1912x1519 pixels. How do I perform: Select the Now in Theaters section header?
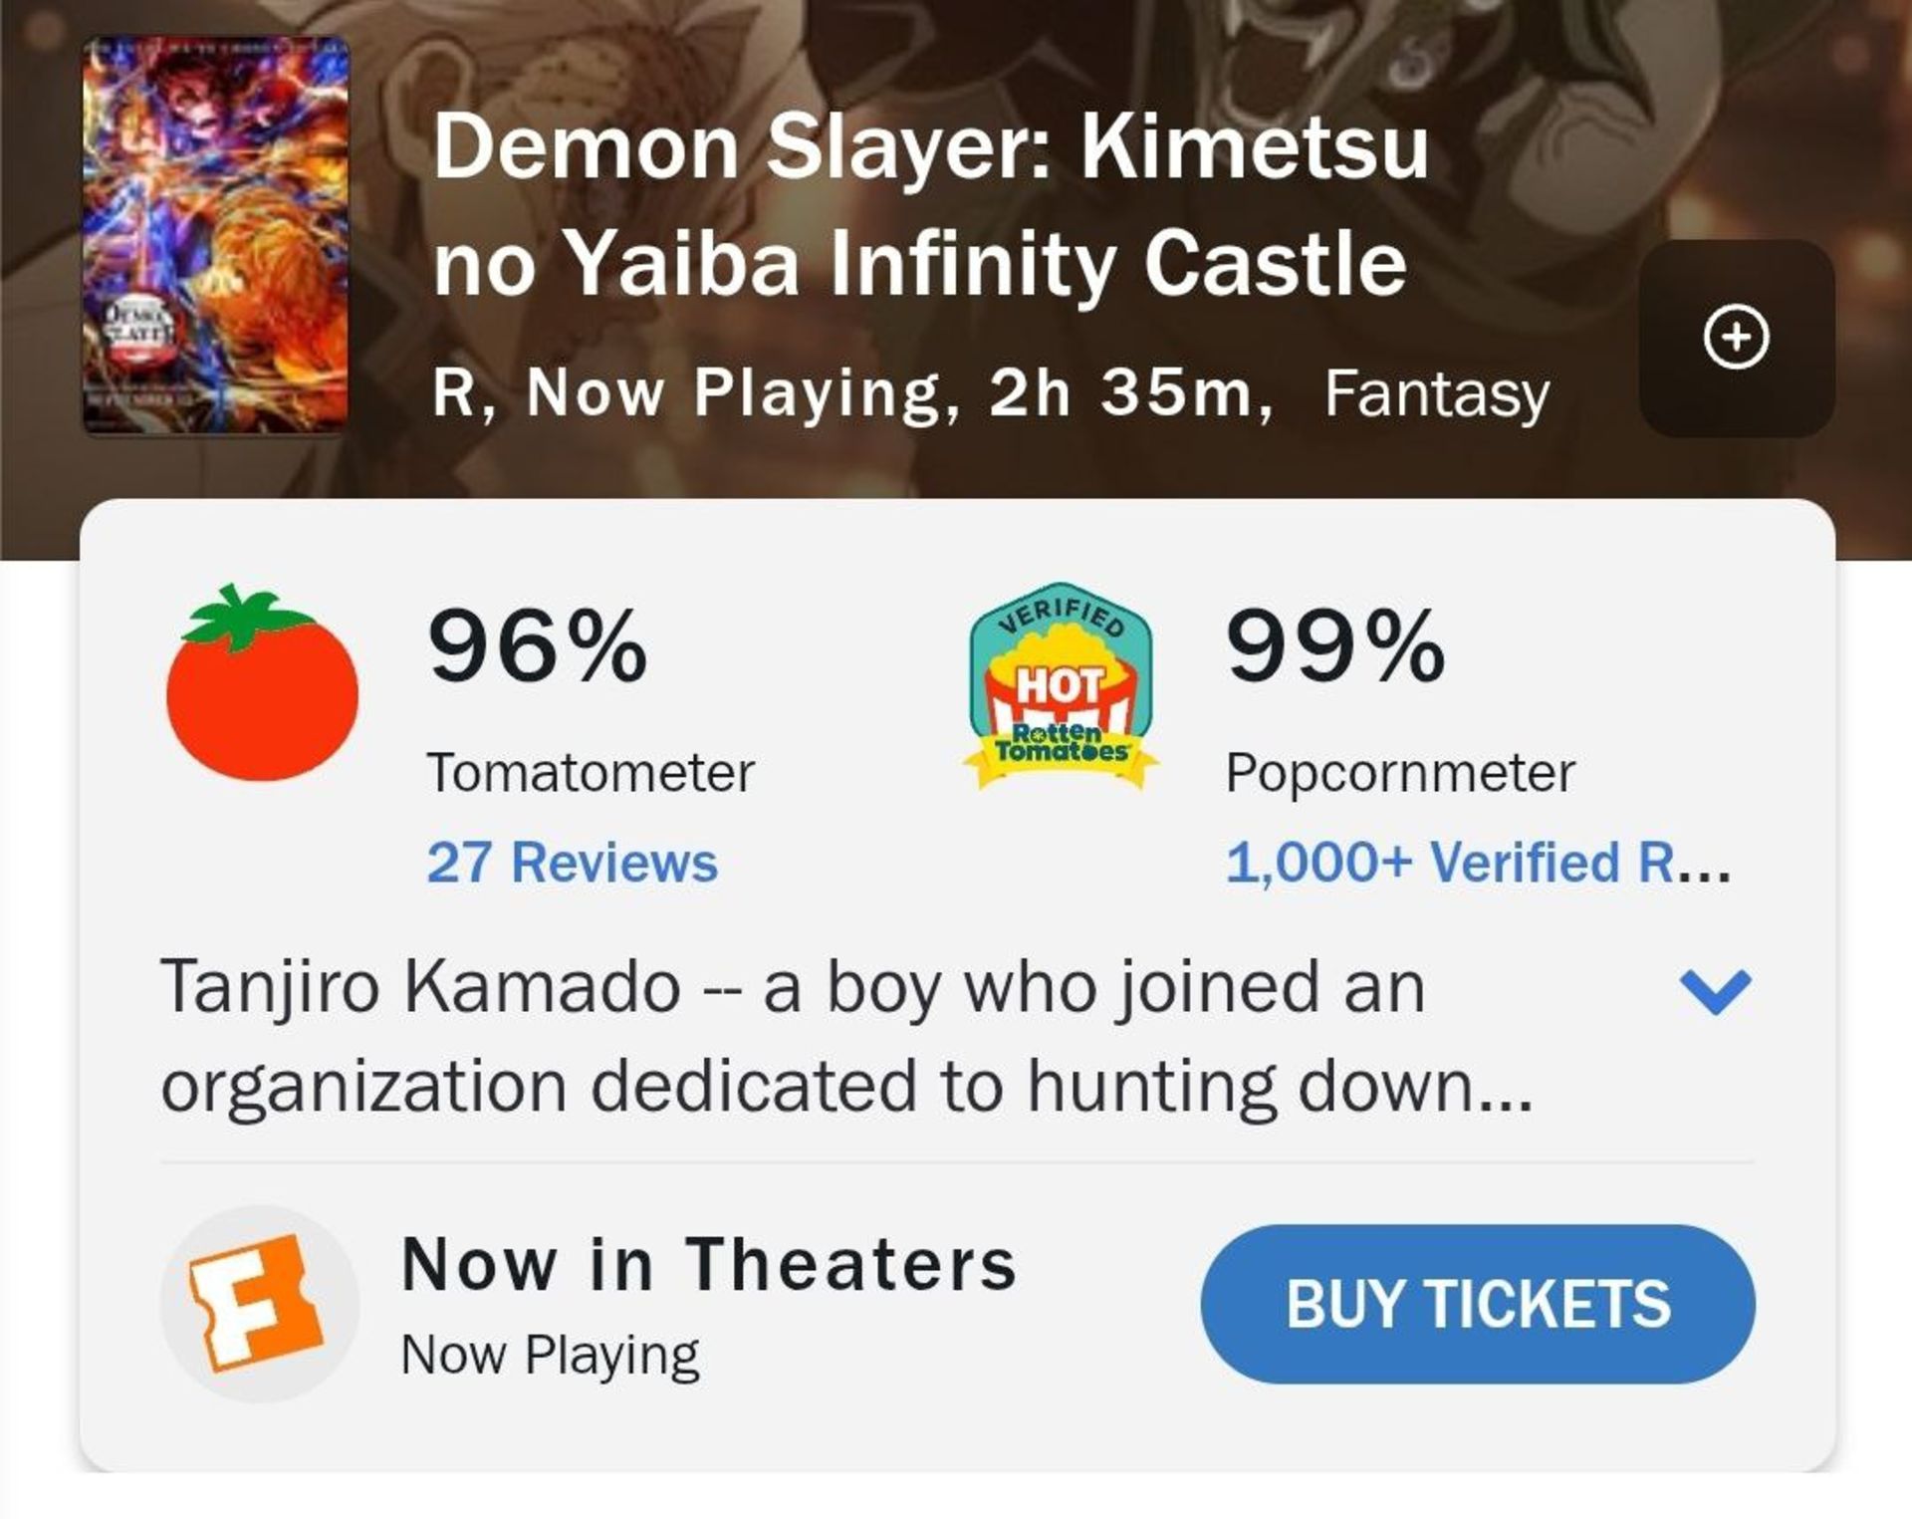tap(712, 1265)
